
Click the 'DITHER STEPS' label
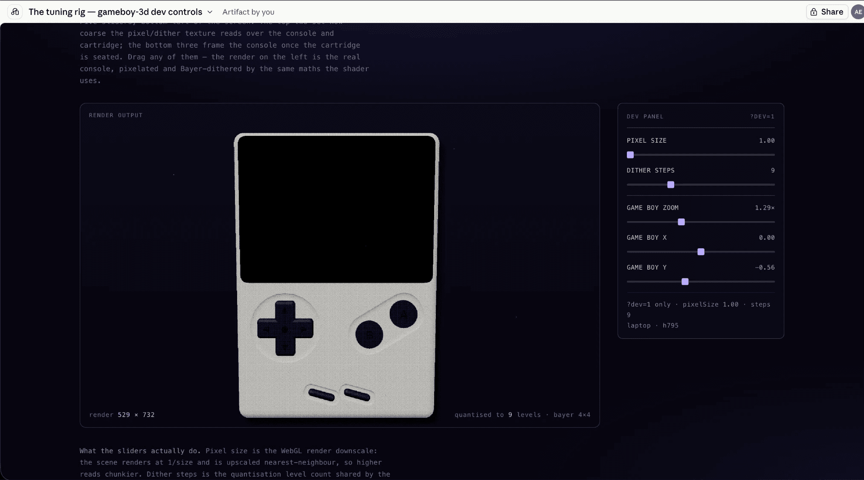coord(651,170)
